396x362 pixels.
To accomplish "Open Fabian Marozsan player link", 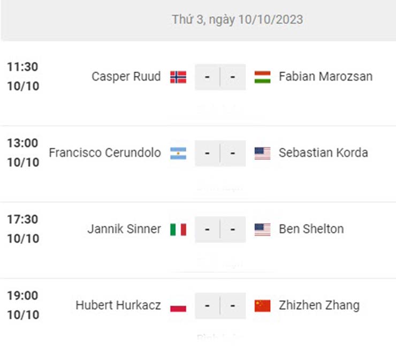I will [x=325, y=76].
